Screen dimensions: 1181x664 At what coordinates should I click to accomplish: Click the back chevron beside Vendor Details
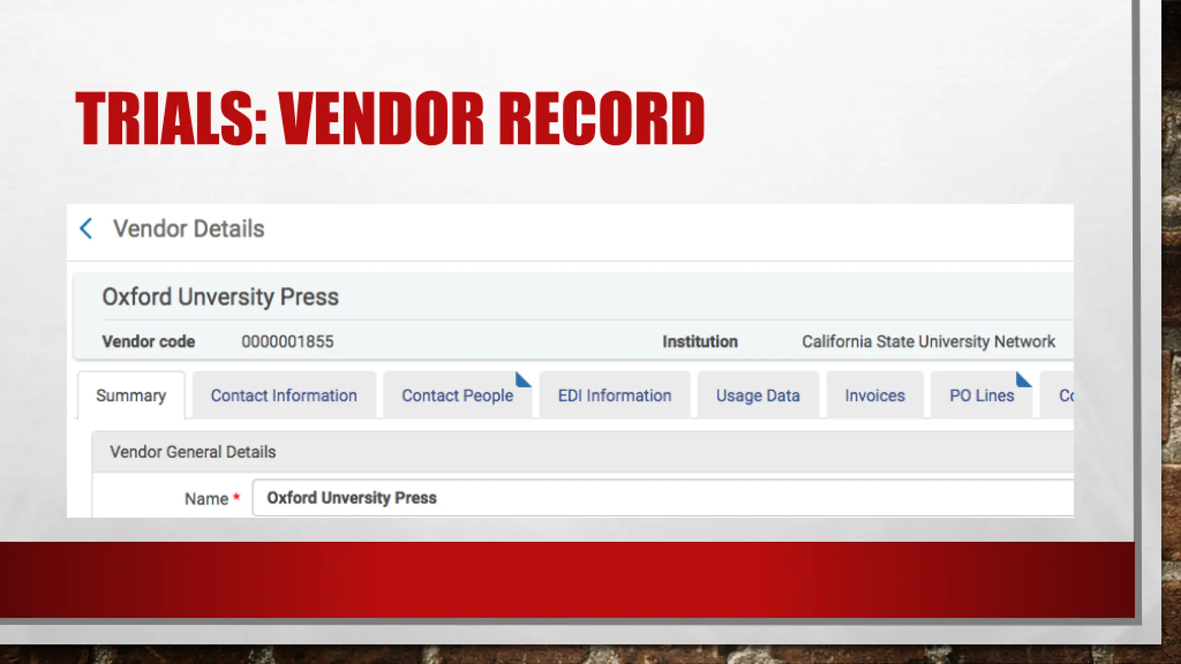86,229
